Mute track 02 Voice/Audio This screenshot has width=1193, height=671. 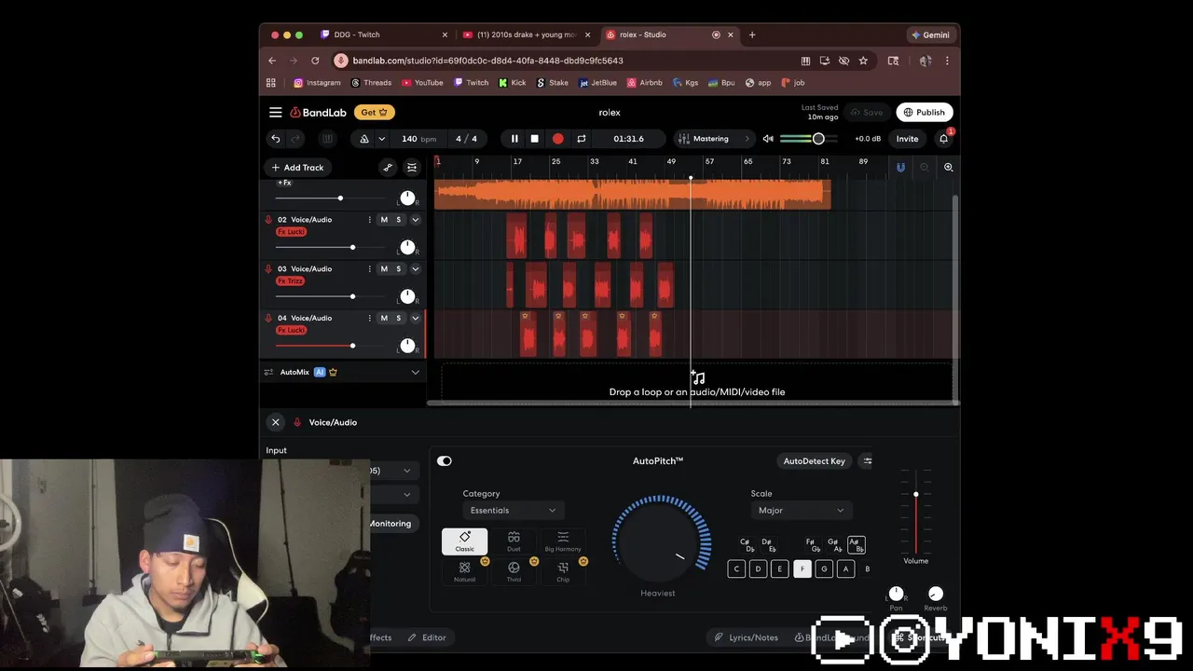point(384,220)
